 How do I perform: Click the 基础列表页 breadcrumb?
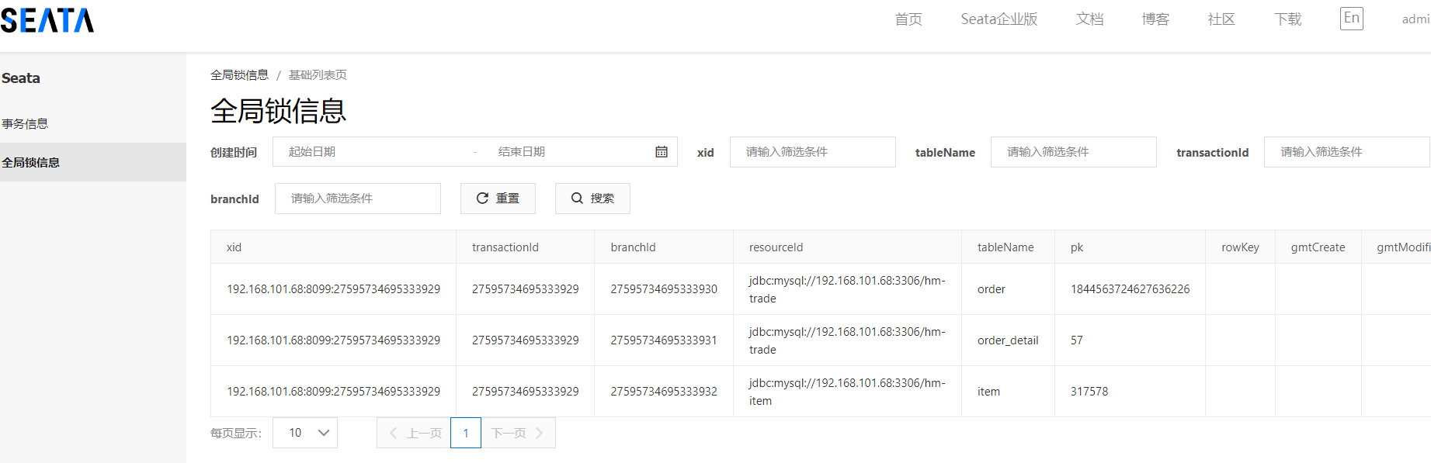click(318, 75)
